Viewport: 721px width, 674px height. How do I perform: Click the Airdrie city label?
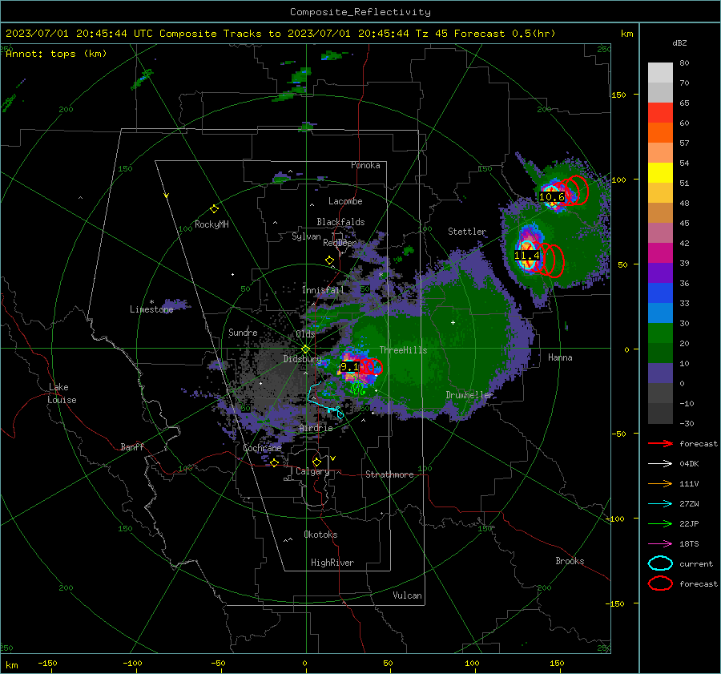[x=316, y=428]
